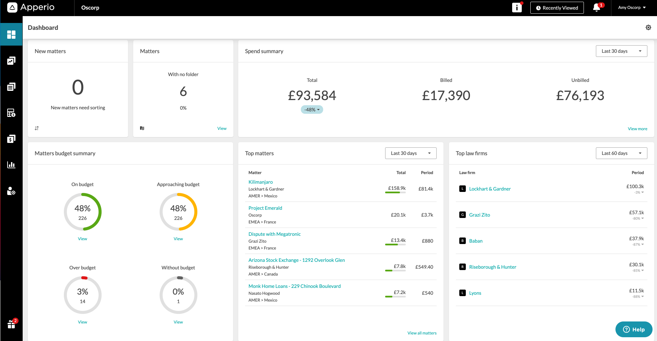
Task: Open Arizona Stock Exchange matter
Action: coord(297,260)
